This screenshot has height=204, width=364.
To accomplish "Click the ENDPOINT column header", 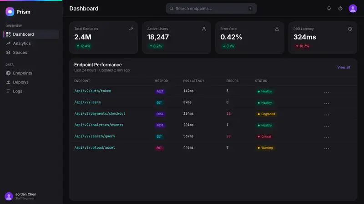I will (82, 81).
